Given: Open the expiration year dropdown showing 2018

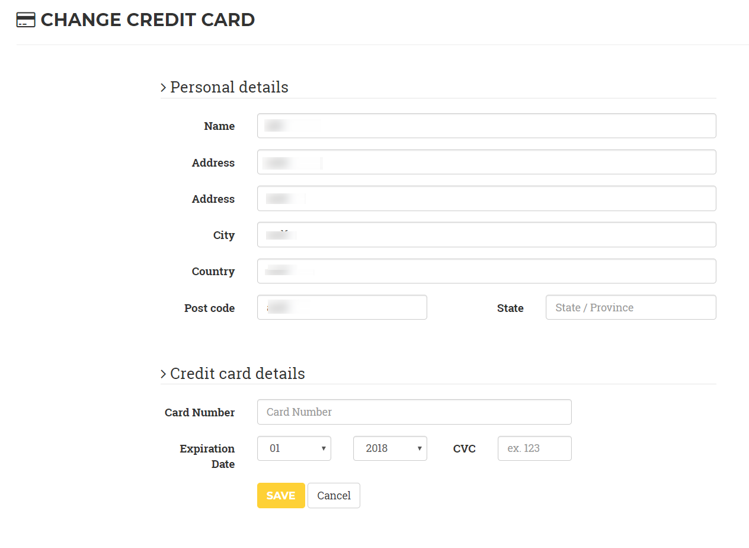Looking at the screenshot, I should (x=390, y=448).
